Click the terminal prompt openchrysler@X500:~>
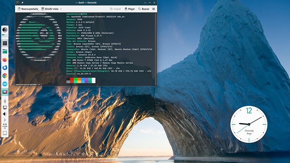This screenshot has width=290, height=163. 28,84
